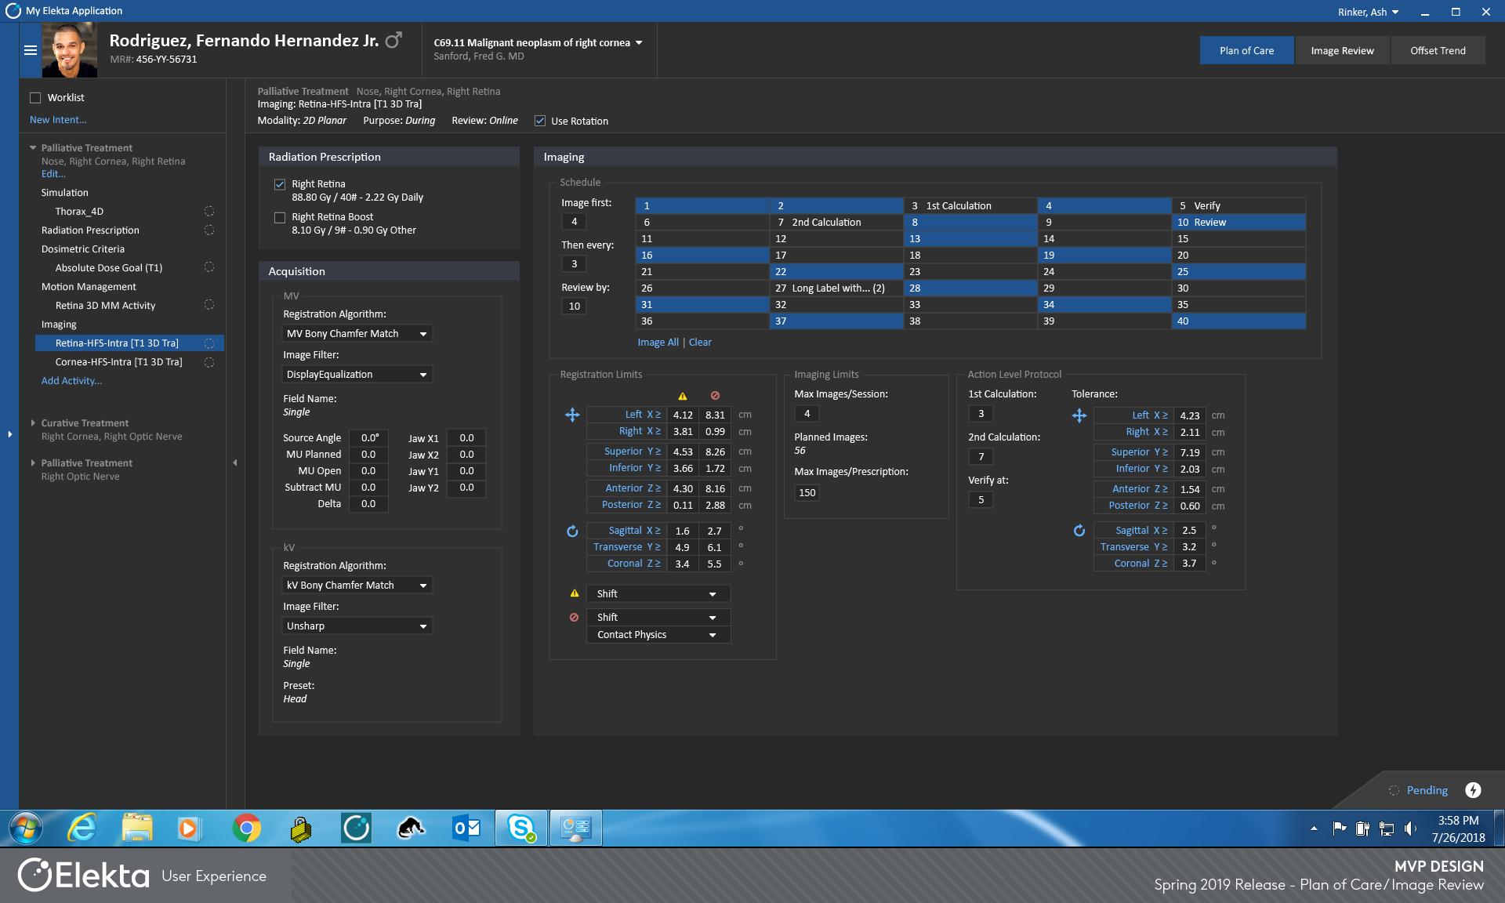Open the MV Bony Chamfer Match dropdown
The image size is (1505, 903).
coord(357,334)
